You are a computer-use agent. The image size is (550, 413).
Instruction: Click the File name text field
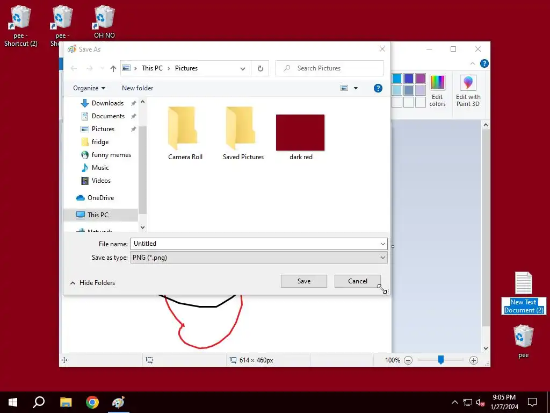pos(254,244)
